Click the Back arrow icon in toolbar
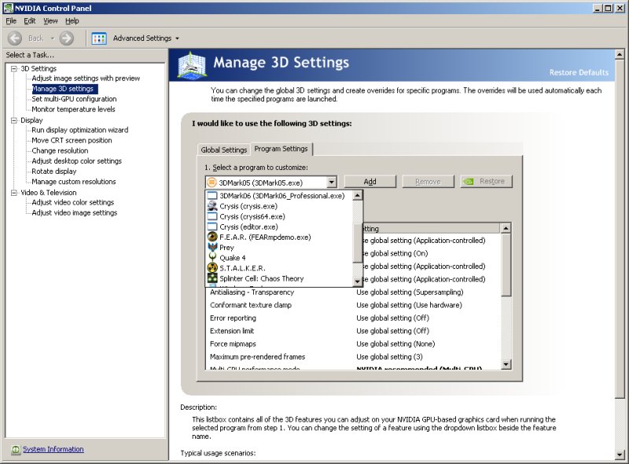 coord(15,38)
